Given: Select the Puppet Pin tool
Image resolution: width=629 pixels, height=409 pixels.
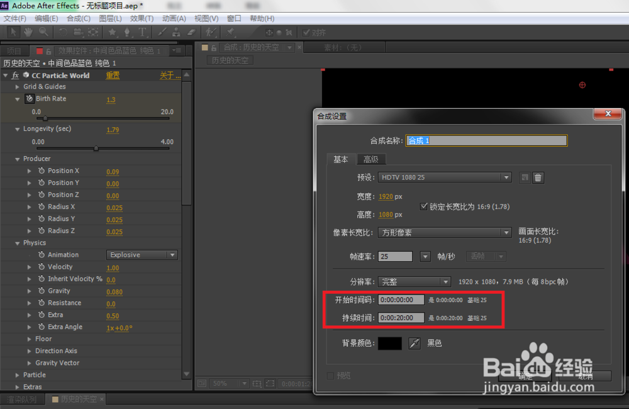Looking at the screenshot, I should coord(231,33).
